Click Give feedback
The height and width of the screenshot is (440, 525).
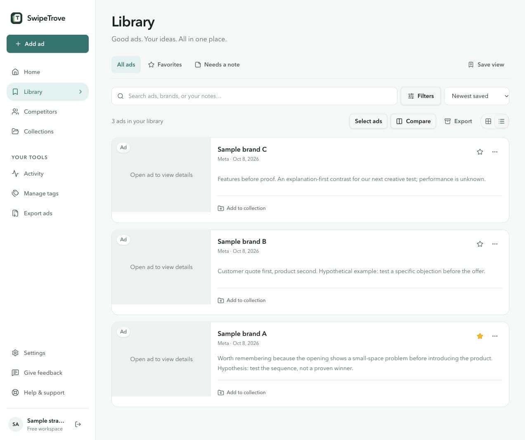(x=47, y=373)
